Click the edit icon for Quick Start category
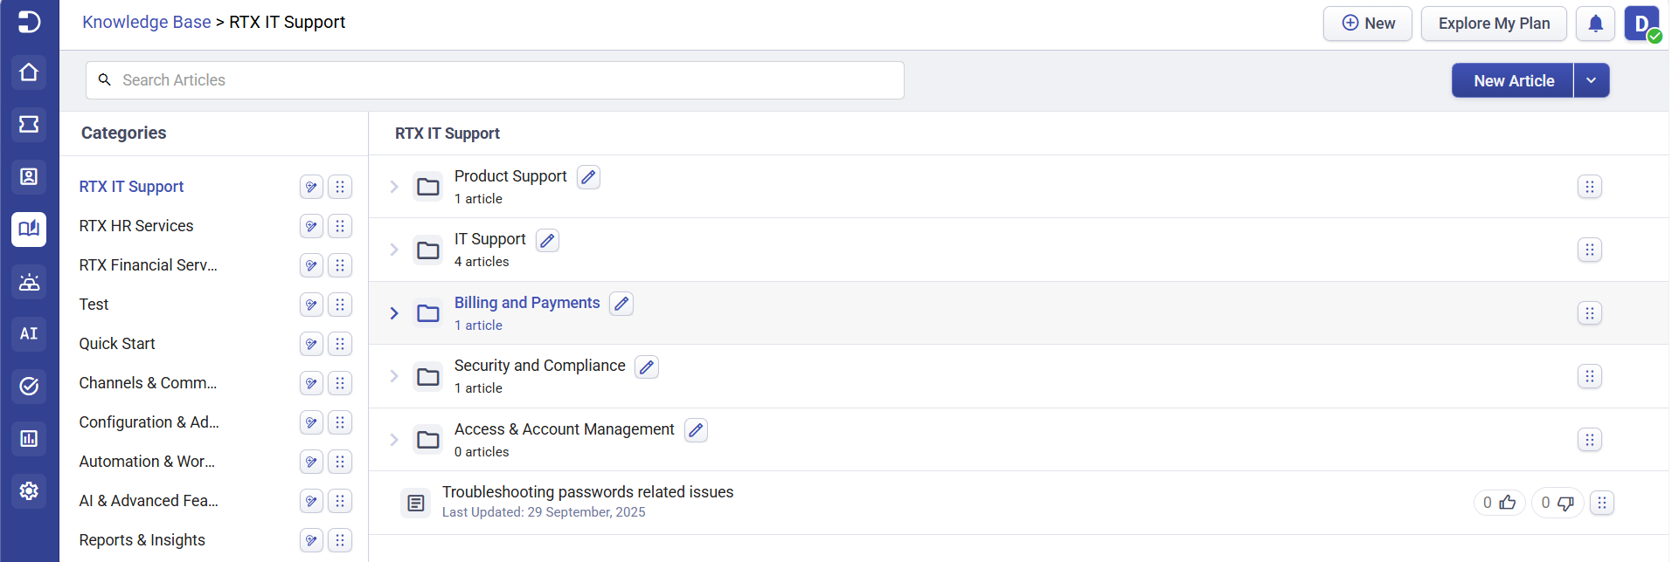 pyautogui.click(x=311, y=344)
